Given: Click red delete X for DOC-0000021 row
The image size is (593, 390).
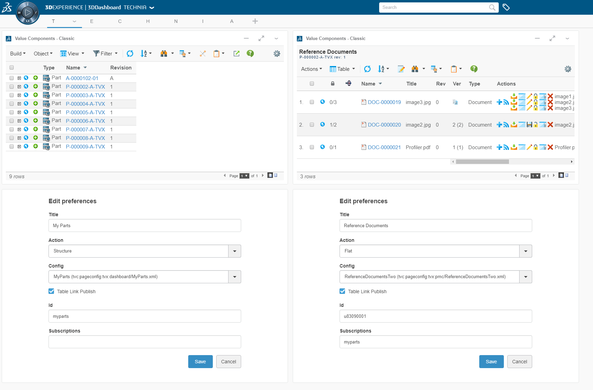Looking at the screenshot, I should click(550, 147).
